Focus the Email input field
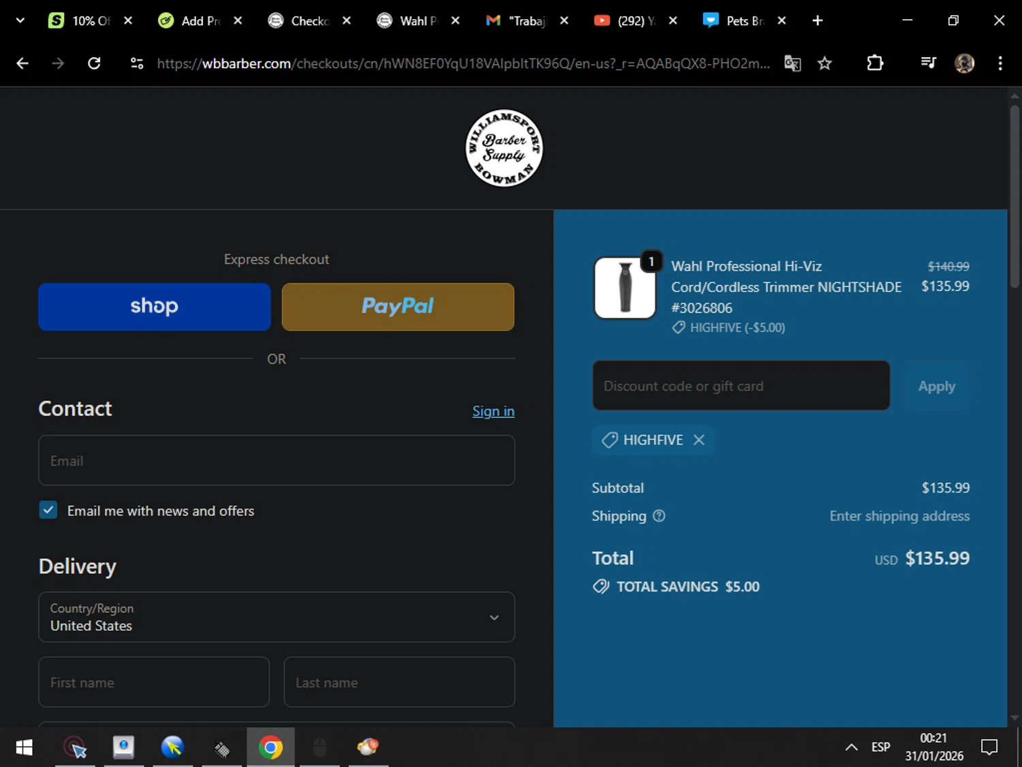The width and height of the screenshot is (1022, 767). point(277,460)
